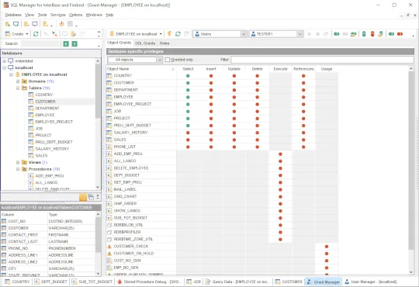Switch to the Query Data window tab
The height and width of the screenshot is (287, 419).
click(x=238, y=282)
